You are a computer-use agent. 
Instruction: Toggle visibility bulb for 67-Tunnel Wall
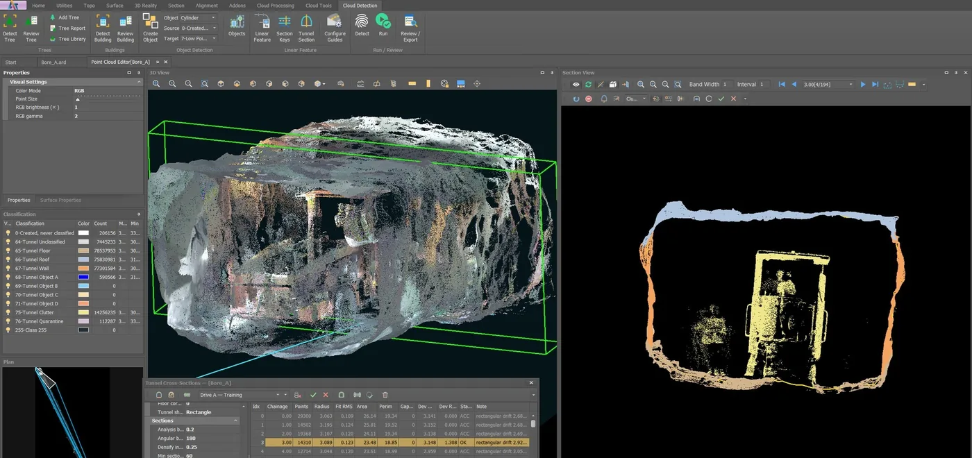[8, 269]
